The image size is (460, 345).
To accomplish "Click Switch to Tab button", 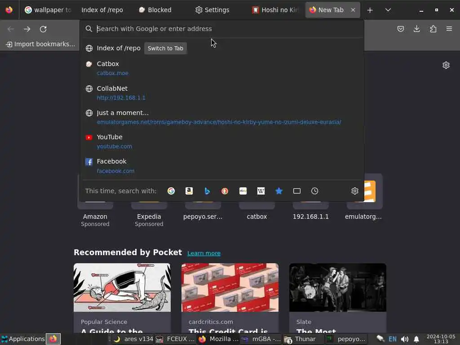I will [165, 49].
